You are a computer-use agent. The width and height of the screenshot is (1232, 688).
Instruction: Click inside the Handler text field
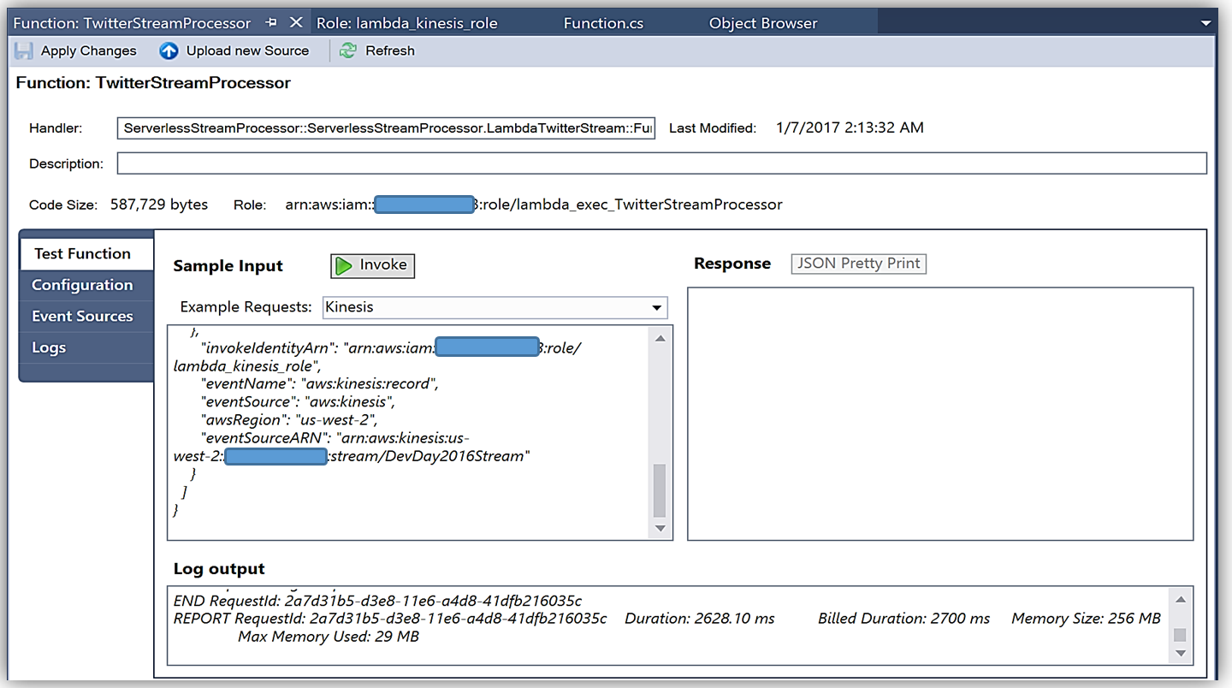[x=386, y=128]
